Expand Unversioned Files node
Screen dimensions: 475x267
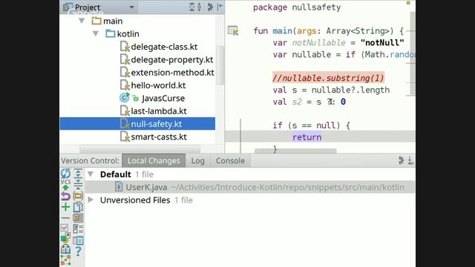tap(91, 200)
